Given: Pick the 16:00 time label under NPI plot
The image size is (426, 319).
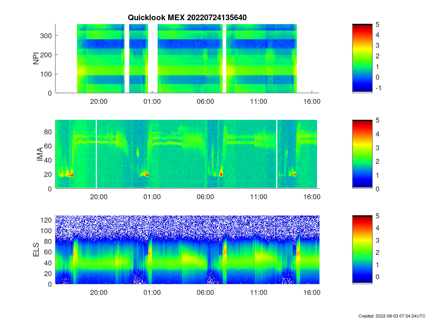Looking at the screenshot, I should (312, 101).
